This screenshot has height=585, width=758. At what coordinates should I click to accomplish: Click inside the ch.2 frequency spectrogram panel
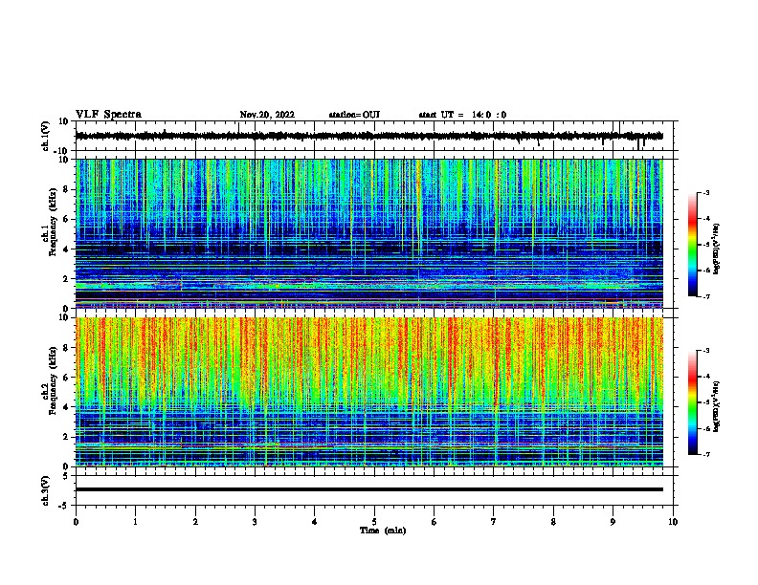click(x=368, y=392)
